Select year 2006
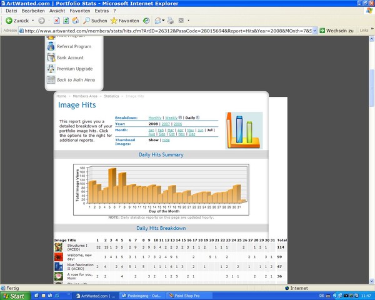The image size is (375, 300). [x=177, y=124]
